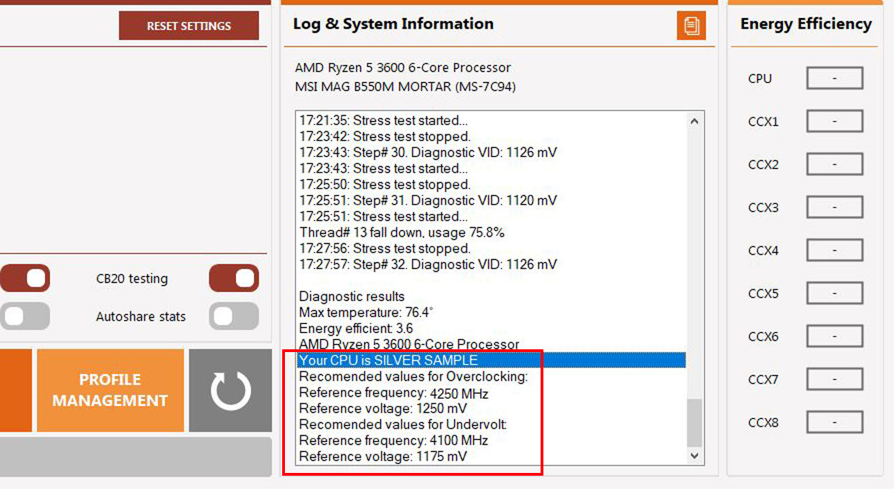This screenshot has height=489, width=894.
Task: Toggle the switch left of CB20 testing label
Action: (24, 278)
